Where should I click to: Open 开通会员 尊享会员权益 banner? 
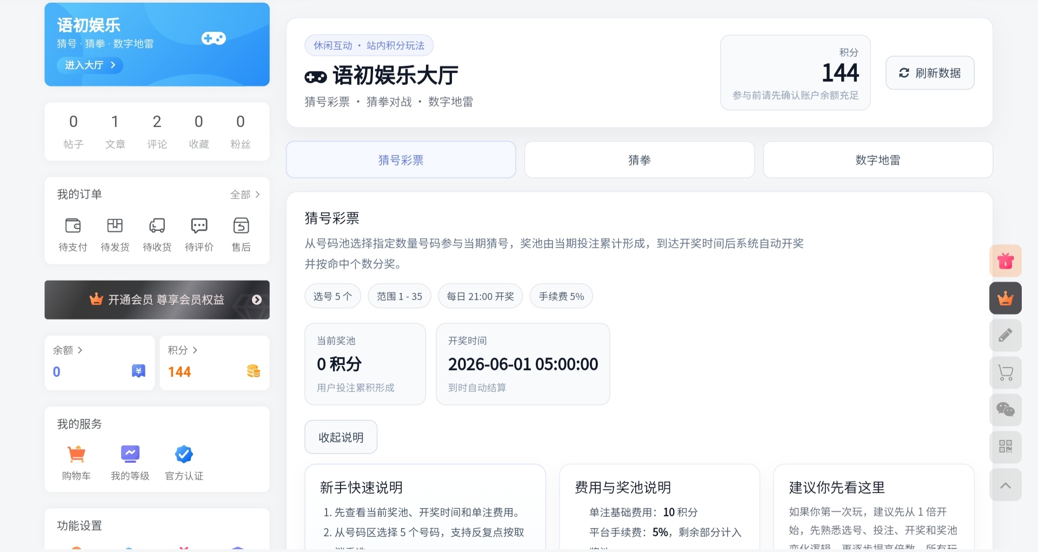point(157,300)
